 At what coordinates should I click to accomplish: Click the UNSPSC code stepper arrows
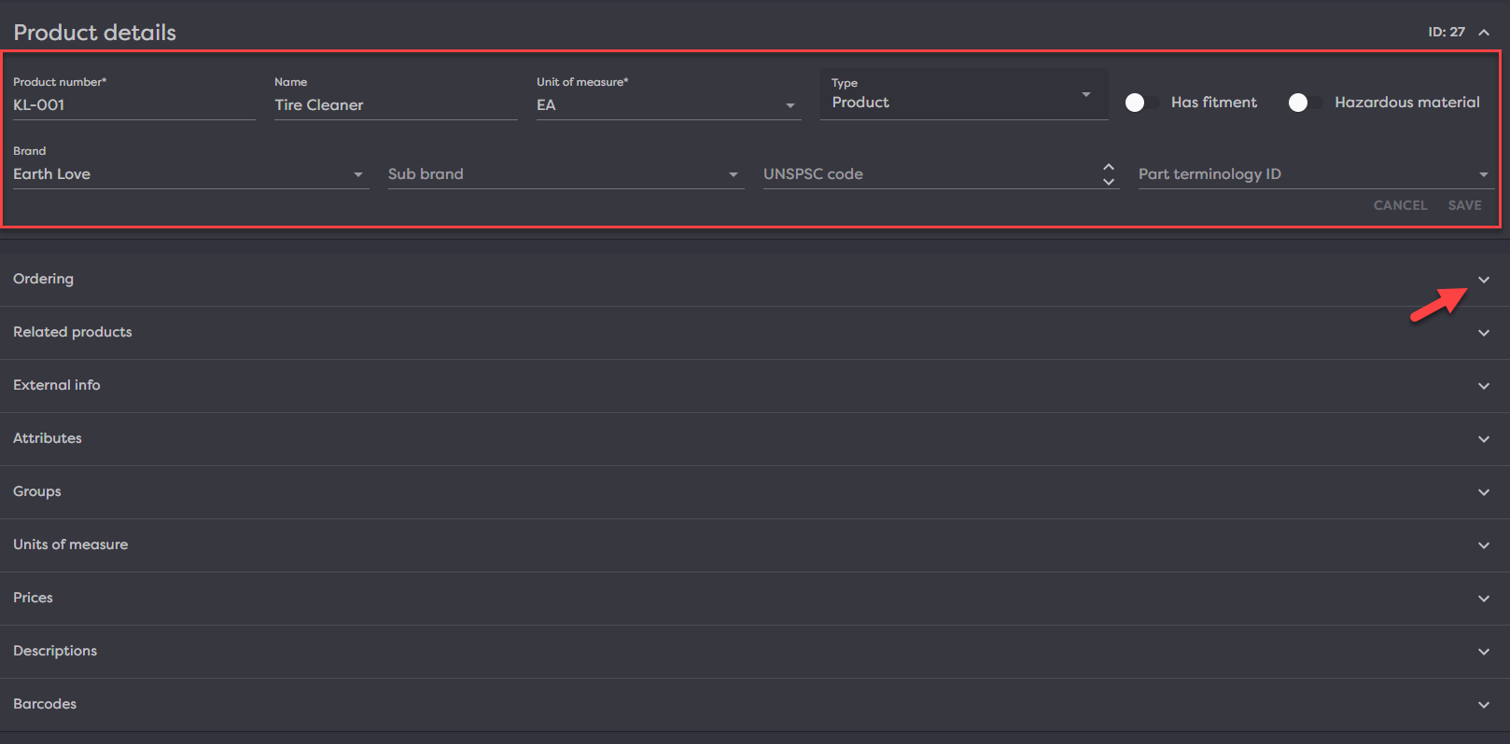(x=1109, y=174)
